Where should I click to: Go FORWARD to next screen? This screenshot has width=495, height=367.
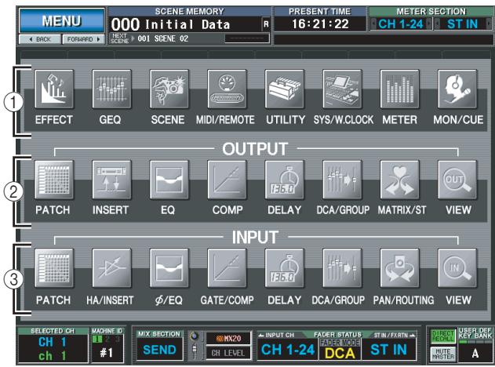pyautogui.click(x=84, y=39)
